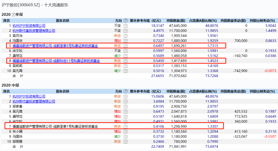Click help icon in 2020 中报 冯国华 row

point(126,137)
